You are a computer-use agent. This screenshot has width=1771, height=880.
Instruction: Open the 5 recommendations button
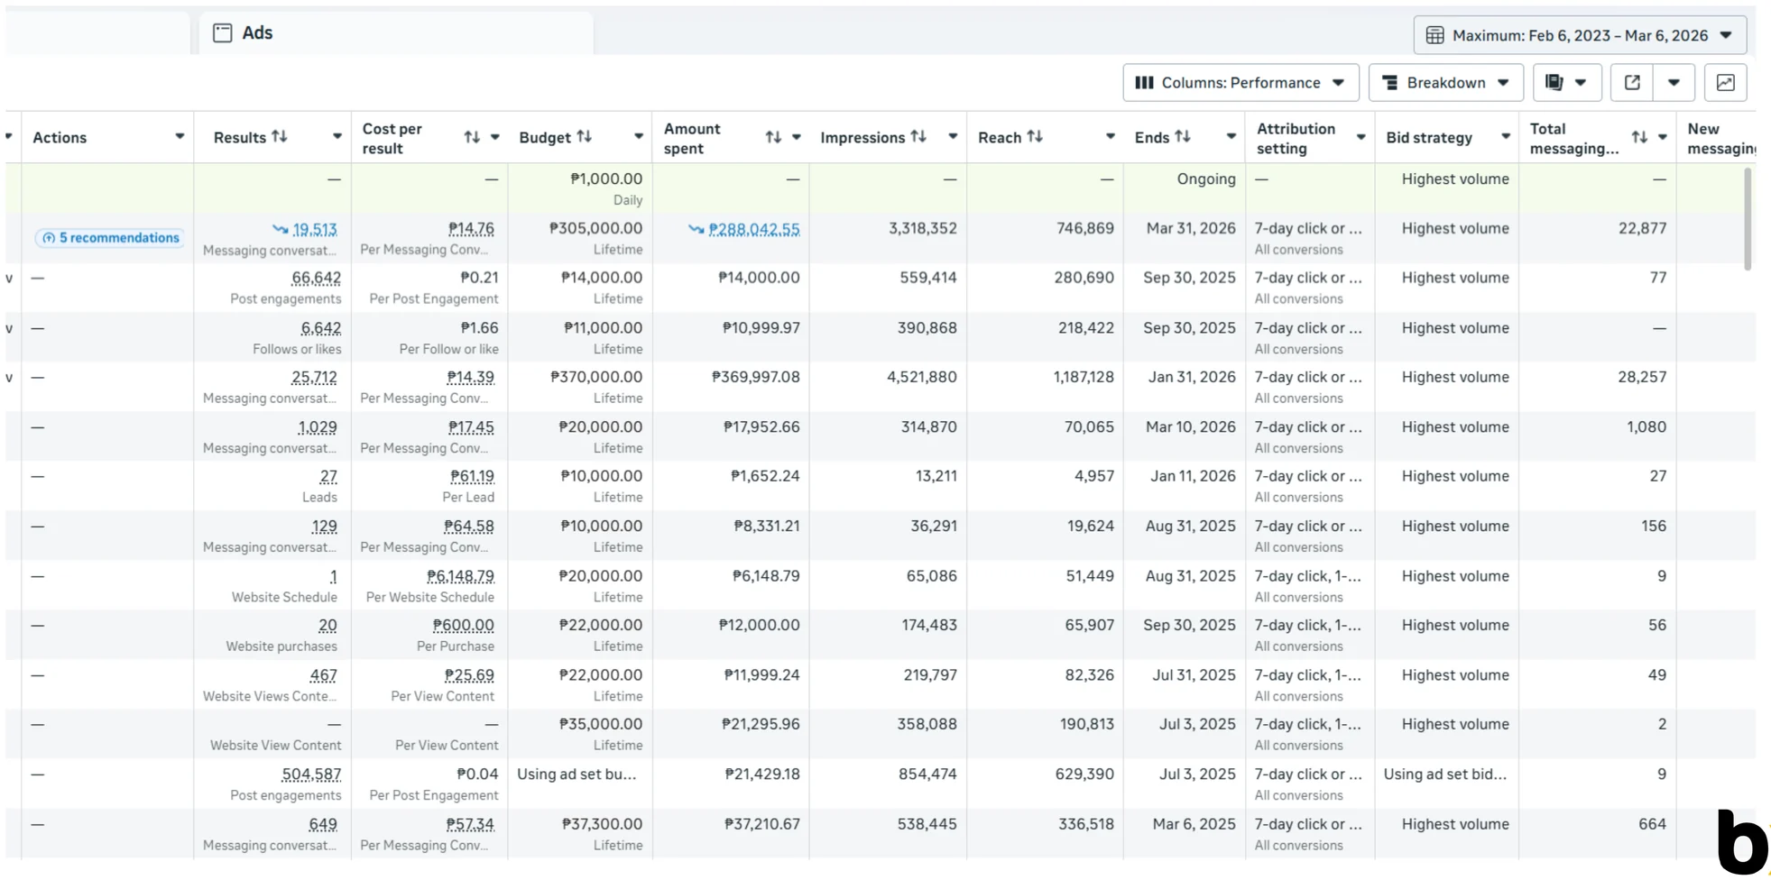110,238
